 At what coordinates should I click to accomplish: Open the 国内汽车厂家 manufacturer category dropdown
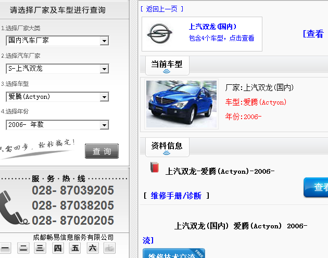click(57, 41)
